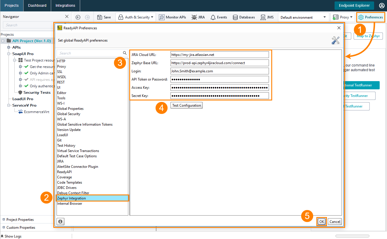This screenshot has width=387, height=239.
Task: Open the Default environment combo box
Action: coord(303,17)
